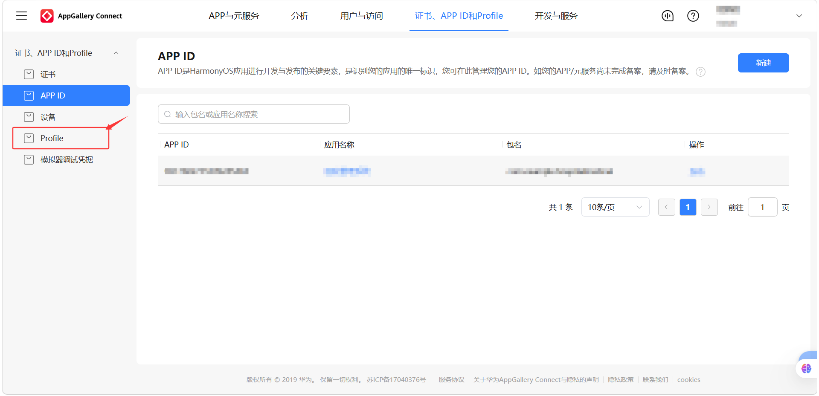Go to previous page arrow
Image resolution: width=819 pixels, height=396 pixels.
(x=666, y=207)
